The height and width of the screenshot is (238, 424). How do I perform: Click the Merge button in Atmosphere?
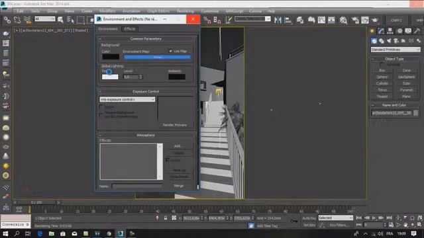[x=179, y=186]
